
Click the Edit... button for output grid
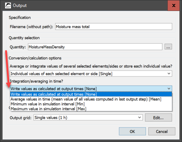point(158,117)
